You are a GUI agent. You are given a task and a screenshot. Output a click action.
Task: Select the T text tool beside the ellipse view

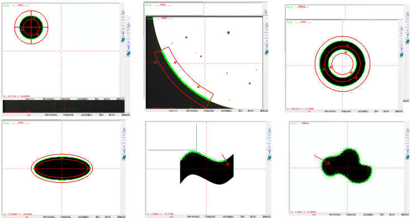pyautogui.click(x=124, y=151)
